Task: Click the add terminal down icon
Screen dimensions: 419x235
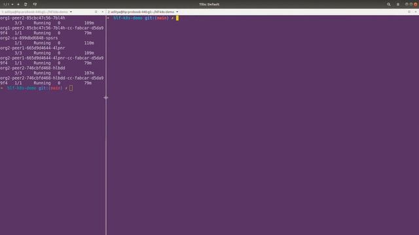Action: pyautogui.click(x=35, y=5)
